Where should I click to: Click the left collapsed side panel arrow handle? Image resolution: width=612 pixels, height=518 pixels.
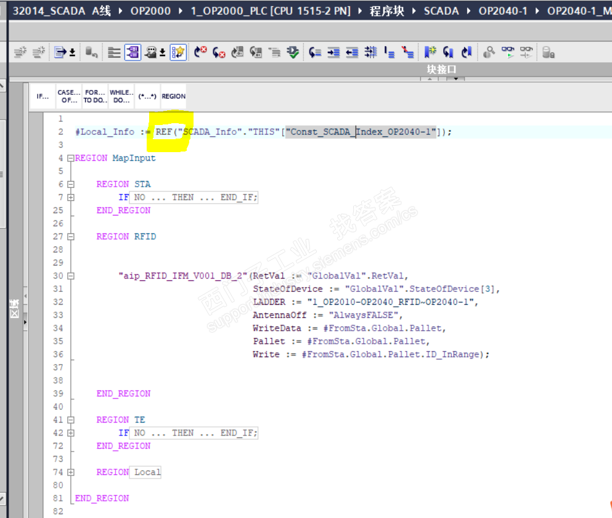pyautogui.click(x=25, y=322)
